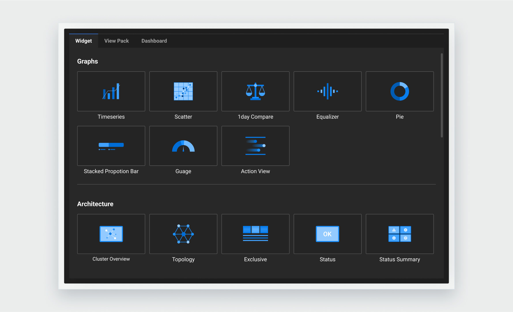Image resolution: width=513 pixels, height=312 pixels.
Task: Choose the Guage widget icon
Action: 183,146
